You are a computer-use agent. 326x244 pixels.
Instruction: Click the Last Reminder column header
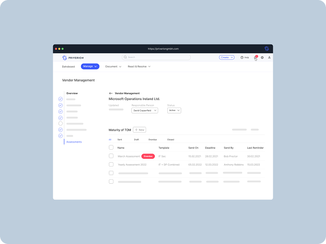click(256, 148)
